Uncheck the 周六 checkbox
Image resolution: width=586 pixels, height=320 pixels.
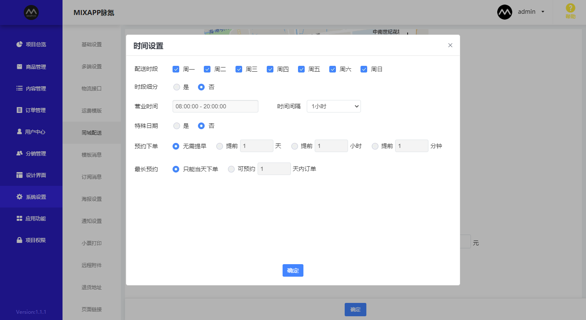click(333, 69)
